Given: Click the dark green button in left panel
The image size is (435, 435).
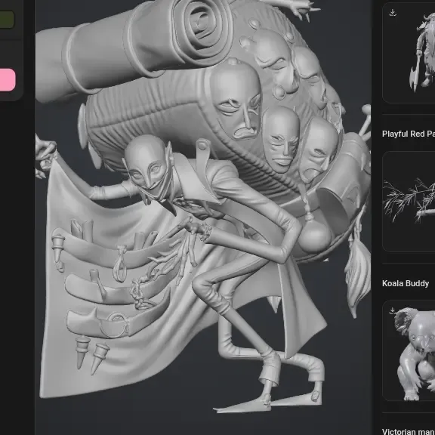Looking at the screenshot, I should [7, 20].
